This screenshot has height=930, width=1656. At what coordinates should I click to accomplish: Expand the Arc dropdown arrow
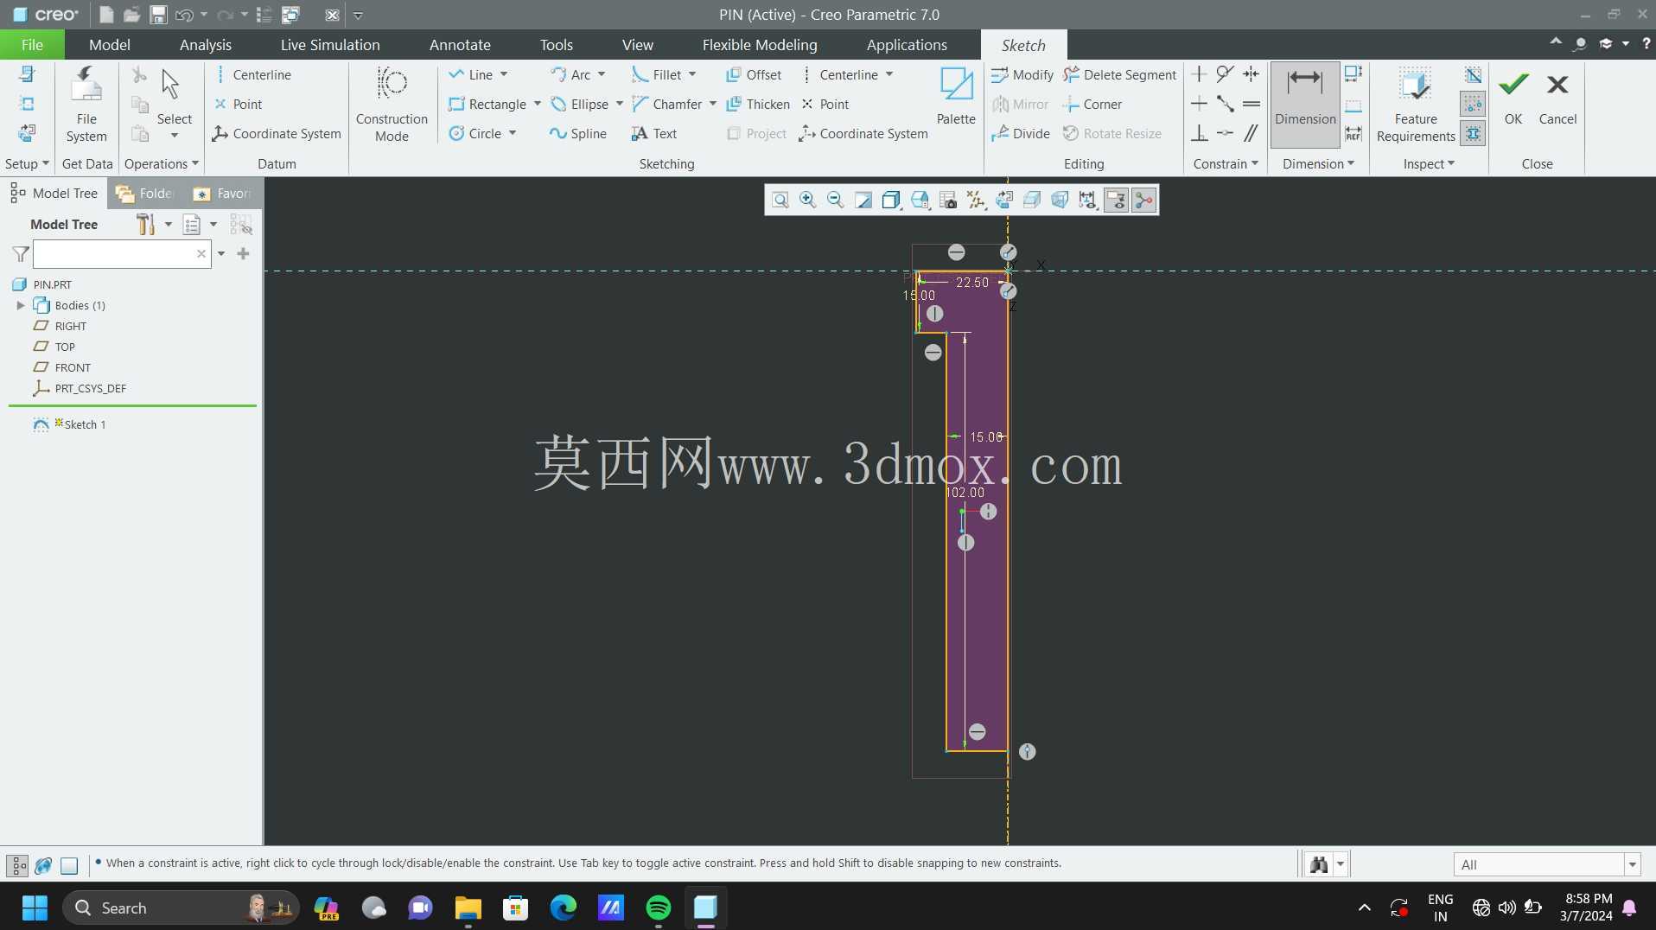click(x=602, y=75)
